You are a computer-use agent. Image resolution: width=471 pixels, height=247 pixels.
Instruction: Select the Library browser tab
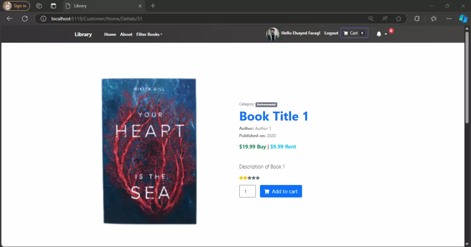[x=104, y=6]
